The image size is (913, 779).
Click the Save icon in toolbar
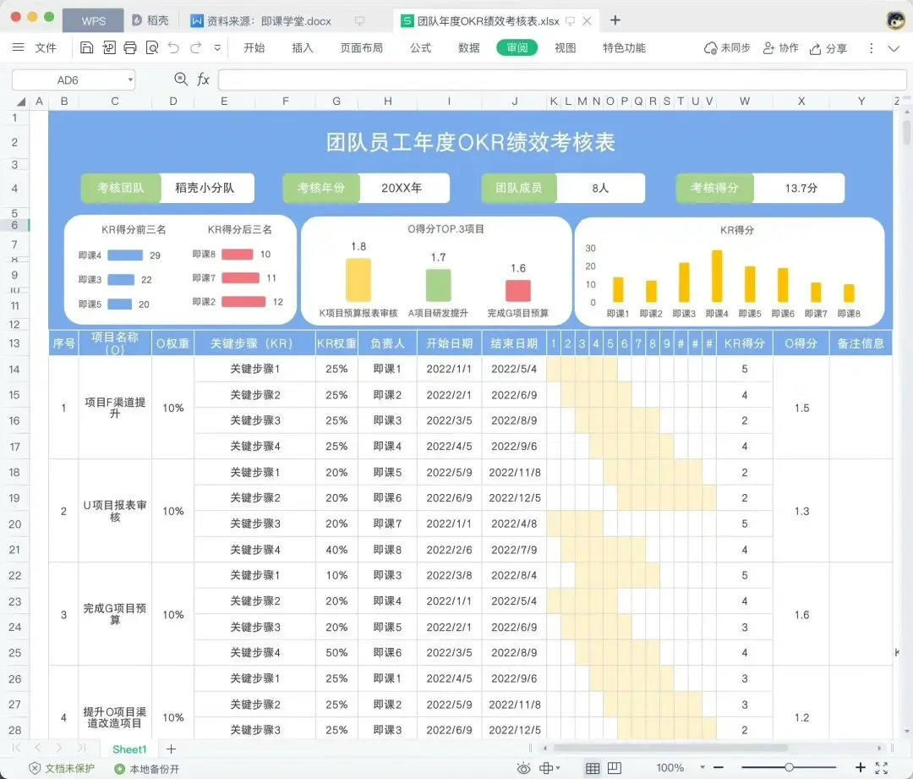(86, 47)
